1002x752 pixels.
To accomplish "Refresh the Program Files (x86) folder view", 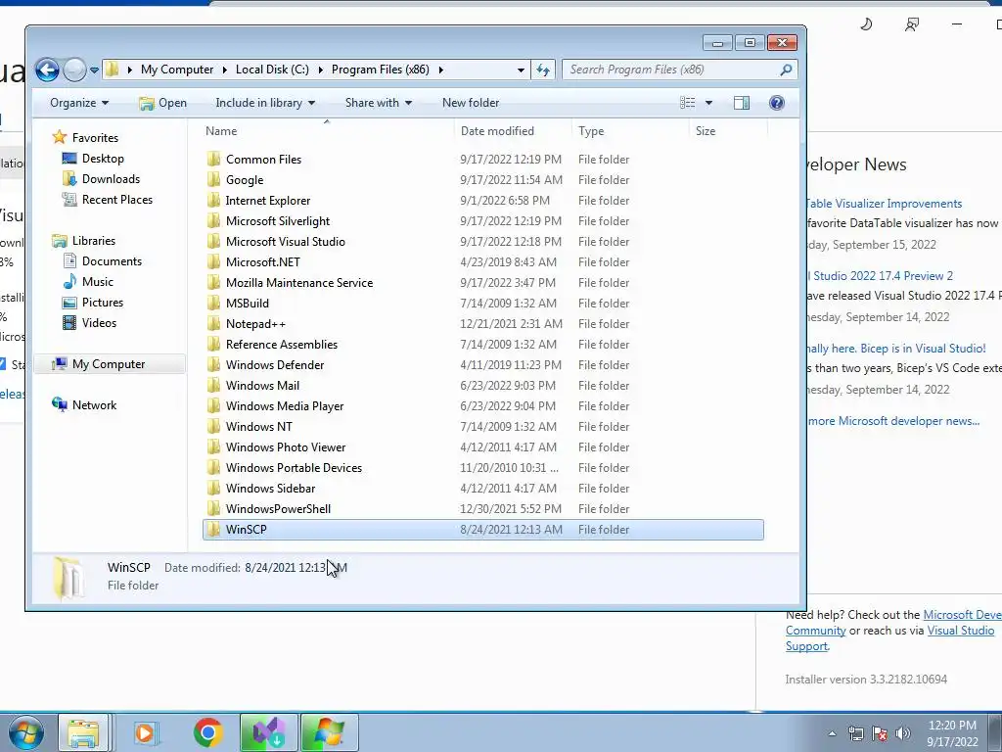I will [543, 70].
